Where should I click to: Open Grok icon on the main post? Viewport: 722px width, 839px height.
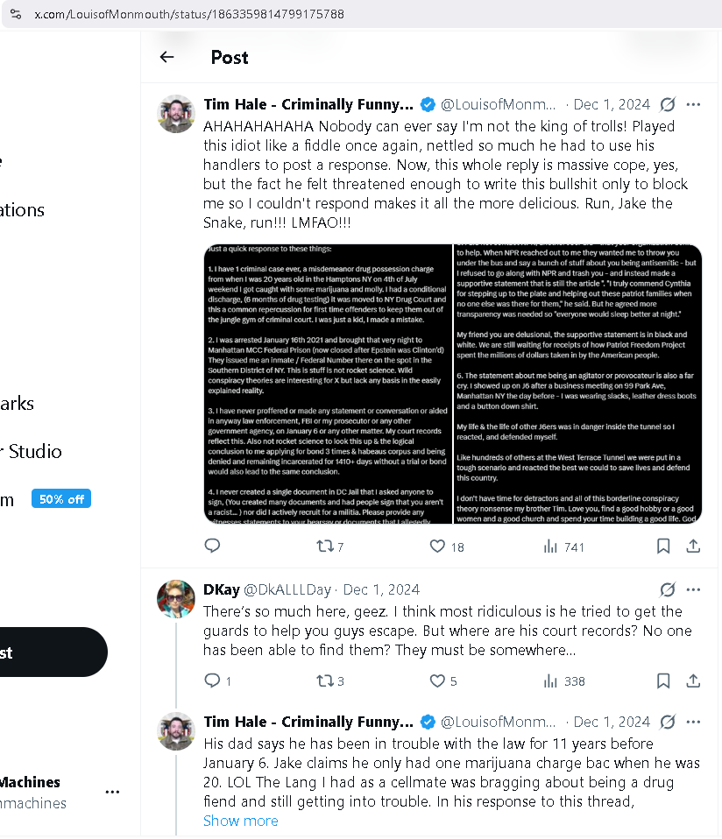(x=668, y=105)
